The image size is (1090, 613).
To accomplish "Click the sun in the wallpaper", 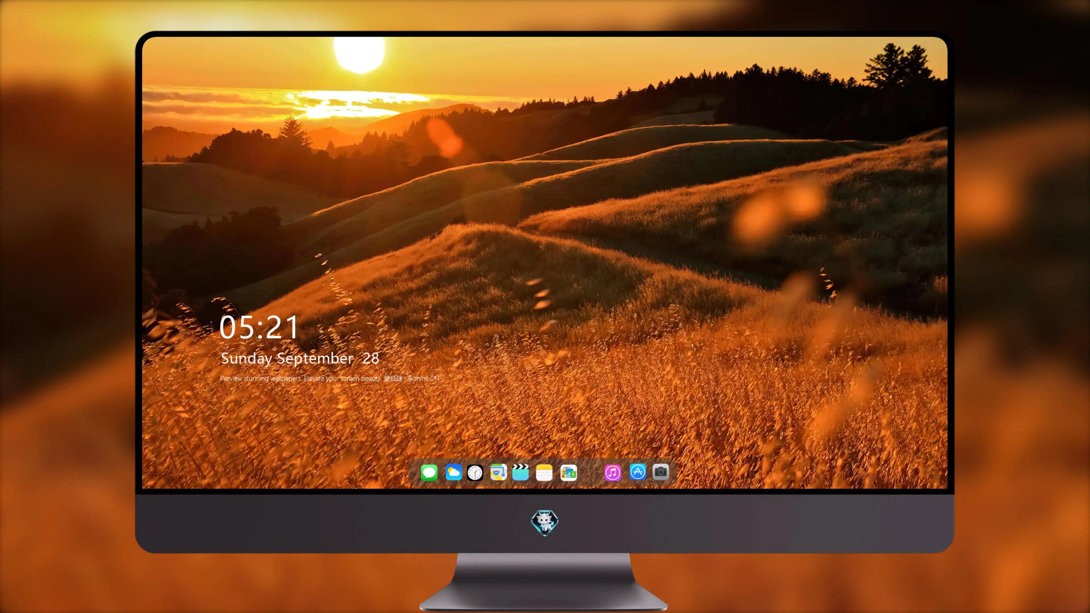I will (x=359, y=54).
